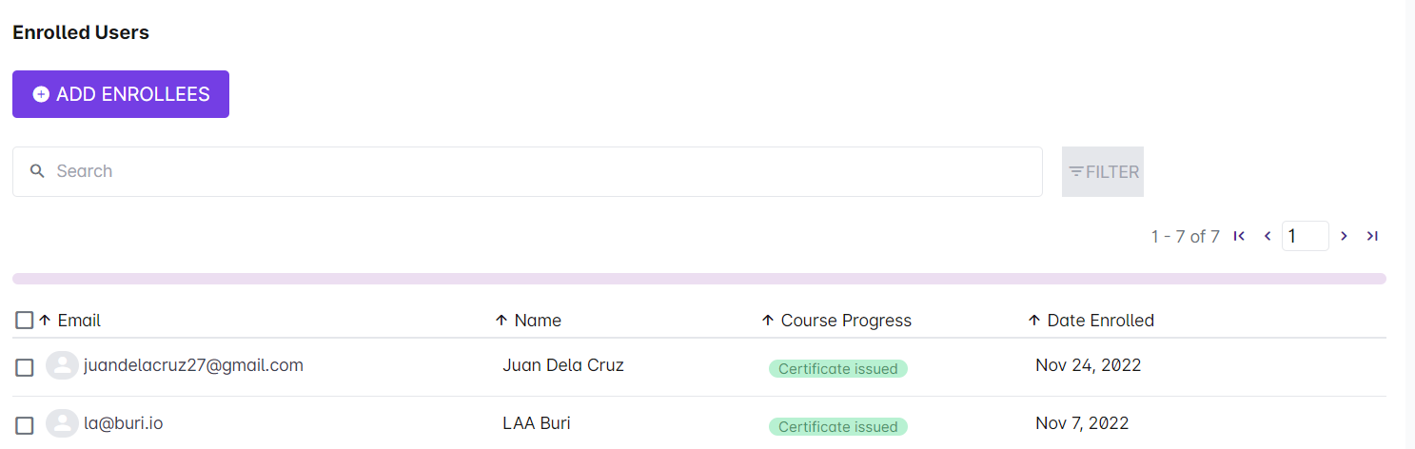Go to previous page arrow
Image resolution: width=1415 pixels, height=449 pixels.
(x=1268, y=236)
